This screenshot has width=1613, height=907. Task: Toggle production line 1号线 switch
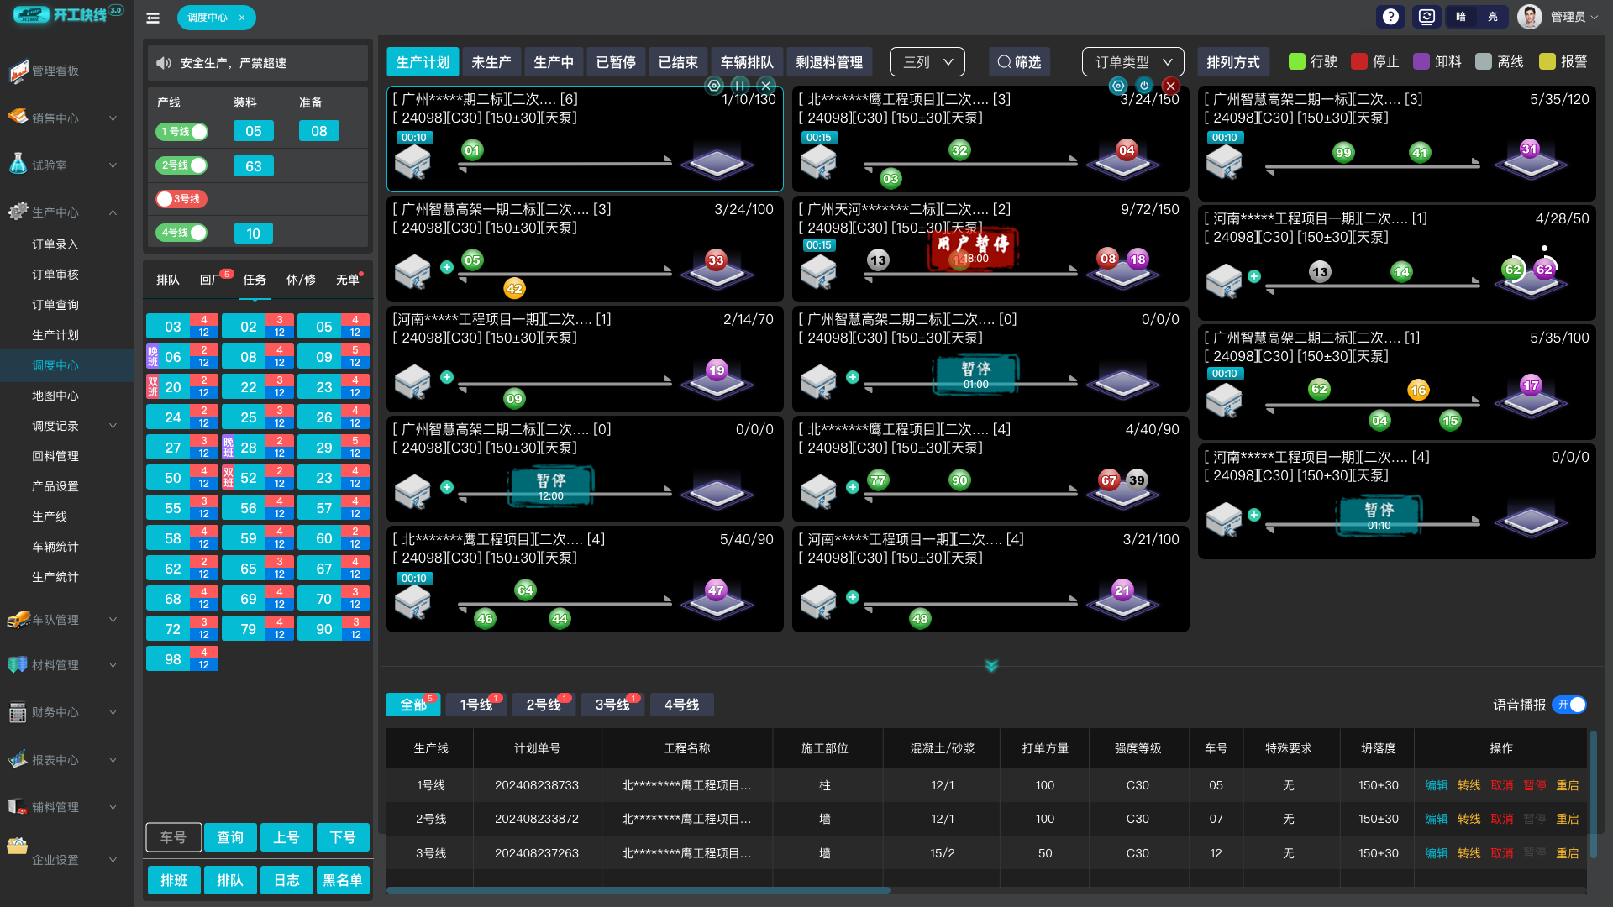181,132
